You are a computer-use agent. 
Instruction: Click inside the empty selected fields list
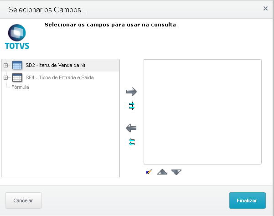click(x=202, y=112)
